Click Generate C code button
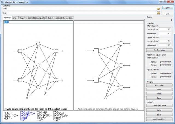 159,106
